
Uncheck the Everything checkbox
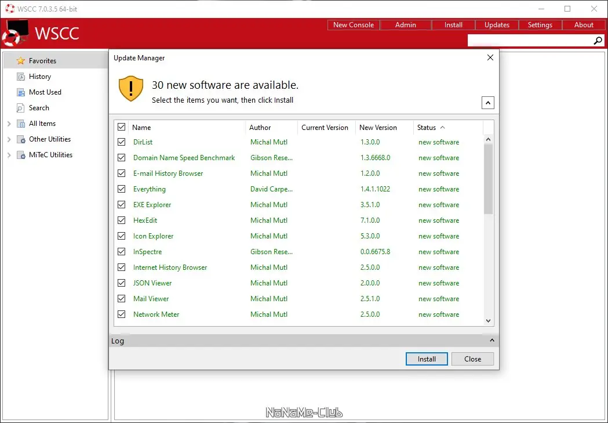[x=121, y=189]
